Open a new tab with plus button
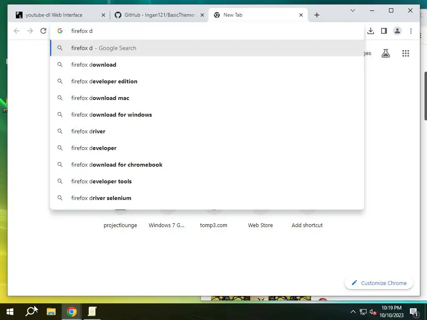Image resolution: width=427 pixels, height=320 pixels. point(317,15)
